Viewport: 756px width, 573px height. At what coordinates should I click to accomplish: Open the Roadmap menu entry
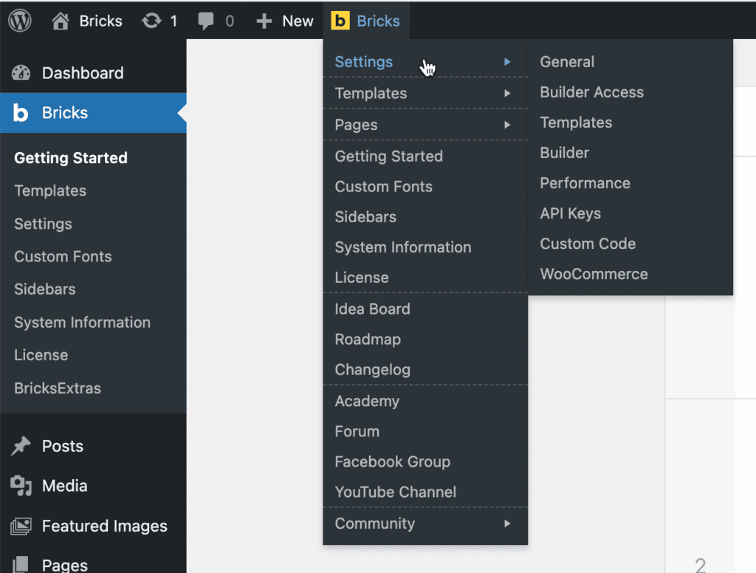point(368,339)
